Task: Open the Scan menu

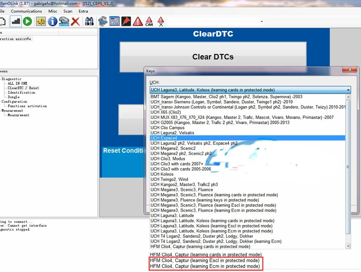Action: [x=68, y=11]
